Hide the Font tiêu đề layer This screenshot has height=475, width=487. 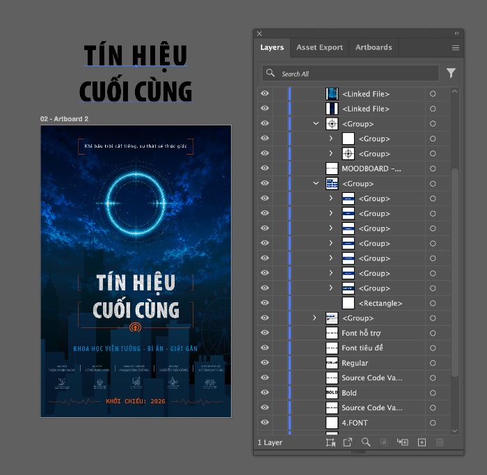click(x=264, y=348)
